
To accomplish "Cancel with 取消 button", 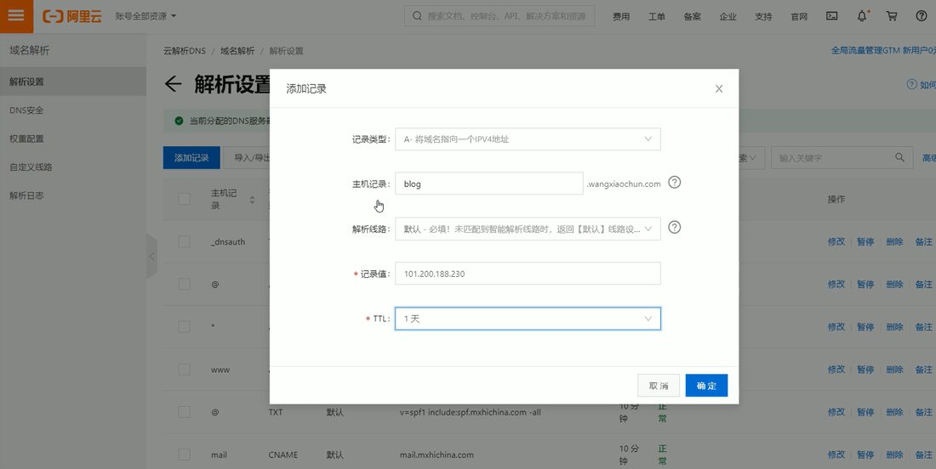I will [659, 386].
